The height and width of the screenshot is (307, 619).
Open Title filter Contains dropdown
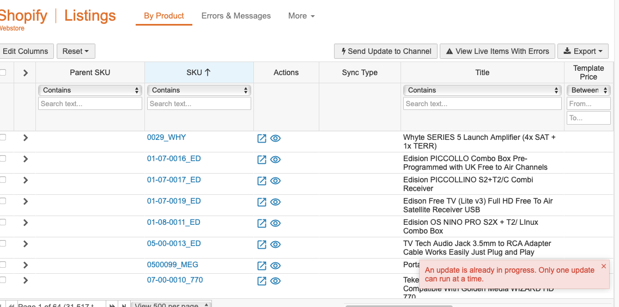[x=482, y=90]
